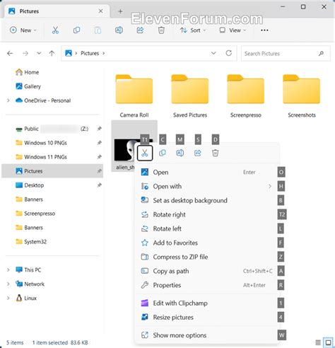Switch to large thumbnails view icon in status bar
The height and width of the screenshot is (348, 335).
pos(328,342)
